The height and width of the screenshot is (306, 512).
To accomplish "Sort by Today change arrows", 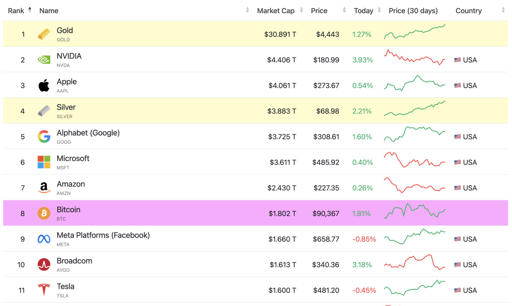I will (x=379, y=10).
